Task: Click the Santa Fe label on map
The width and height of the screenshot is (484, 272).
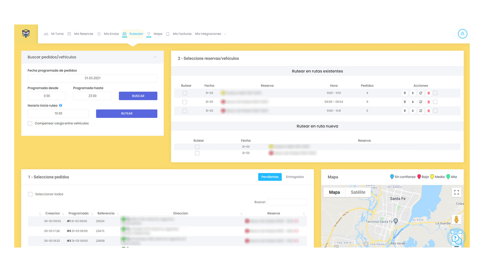Action: pyautogui.click(x=397, y=199)
